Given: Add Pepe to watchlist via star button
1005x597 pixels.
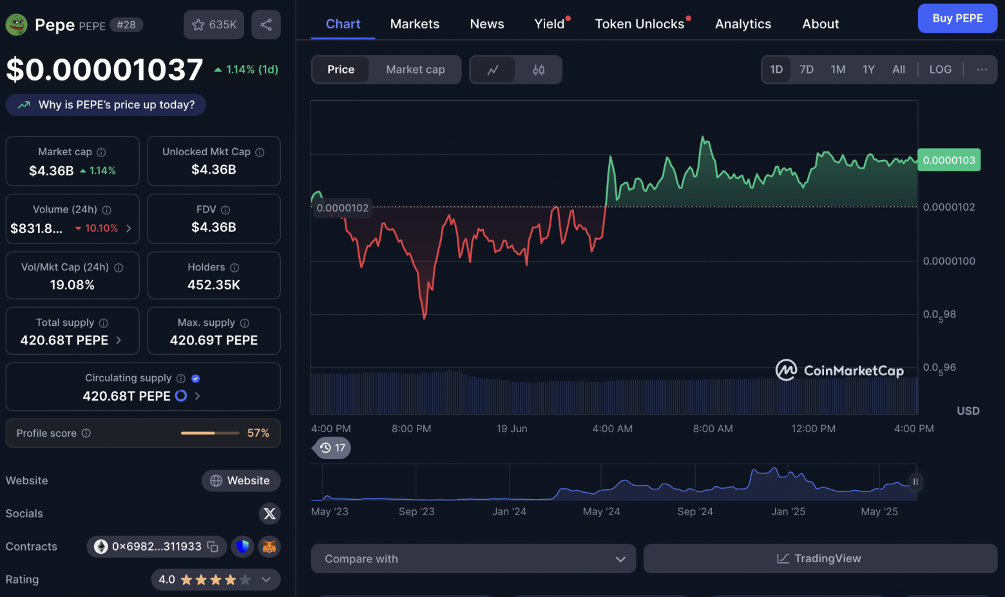Looking at the screenshot, I should 214,25.
